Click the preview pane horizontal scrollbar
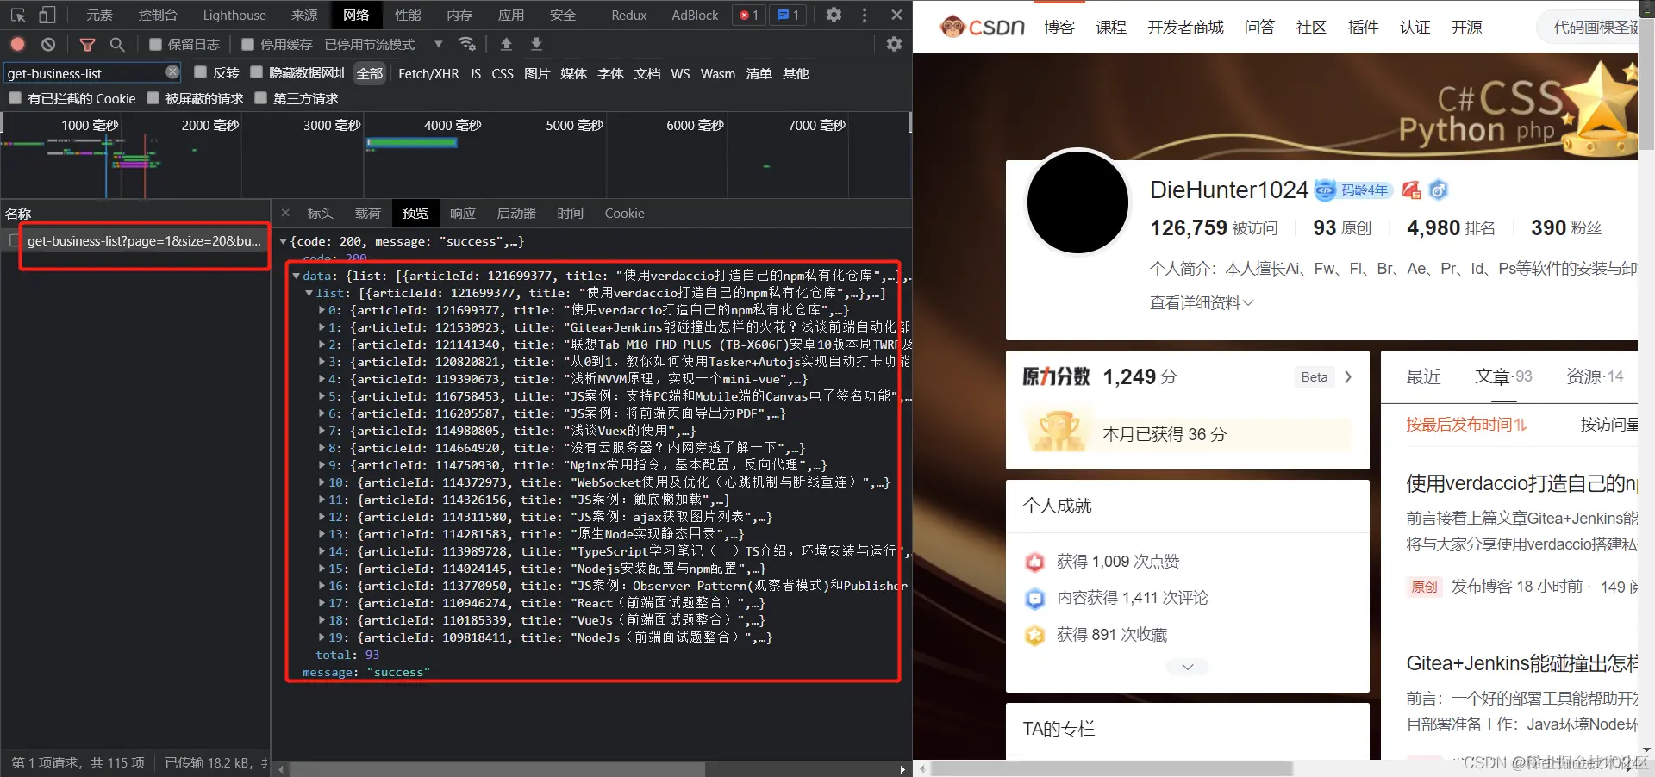1655x777 pixels. [497, 768]
